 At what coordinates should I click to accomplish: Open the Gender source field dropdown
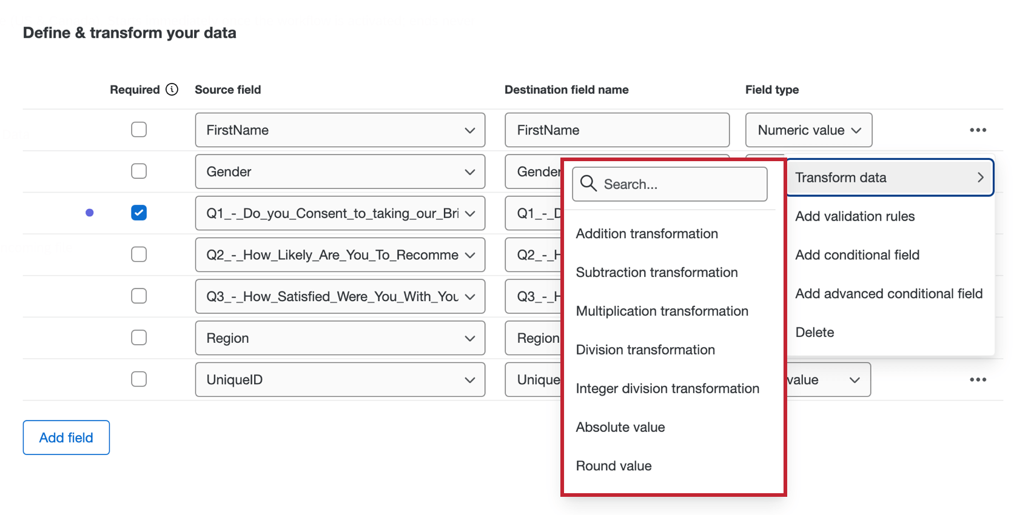340,171
